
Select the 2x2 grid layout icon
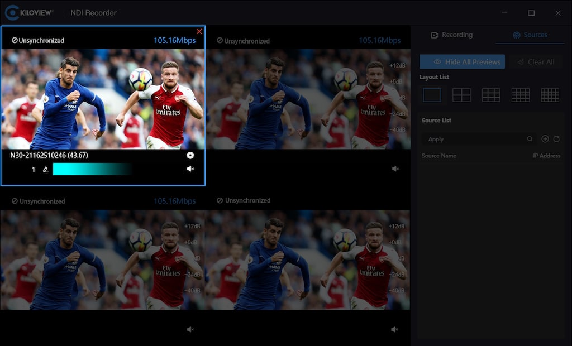tap(461, 95)
